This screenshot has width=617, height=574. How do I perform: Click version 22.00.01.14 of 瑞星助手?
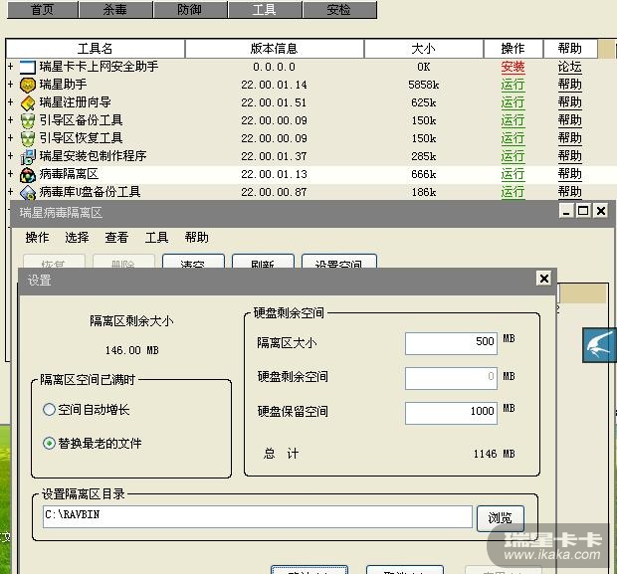click(x=275, y=85)
